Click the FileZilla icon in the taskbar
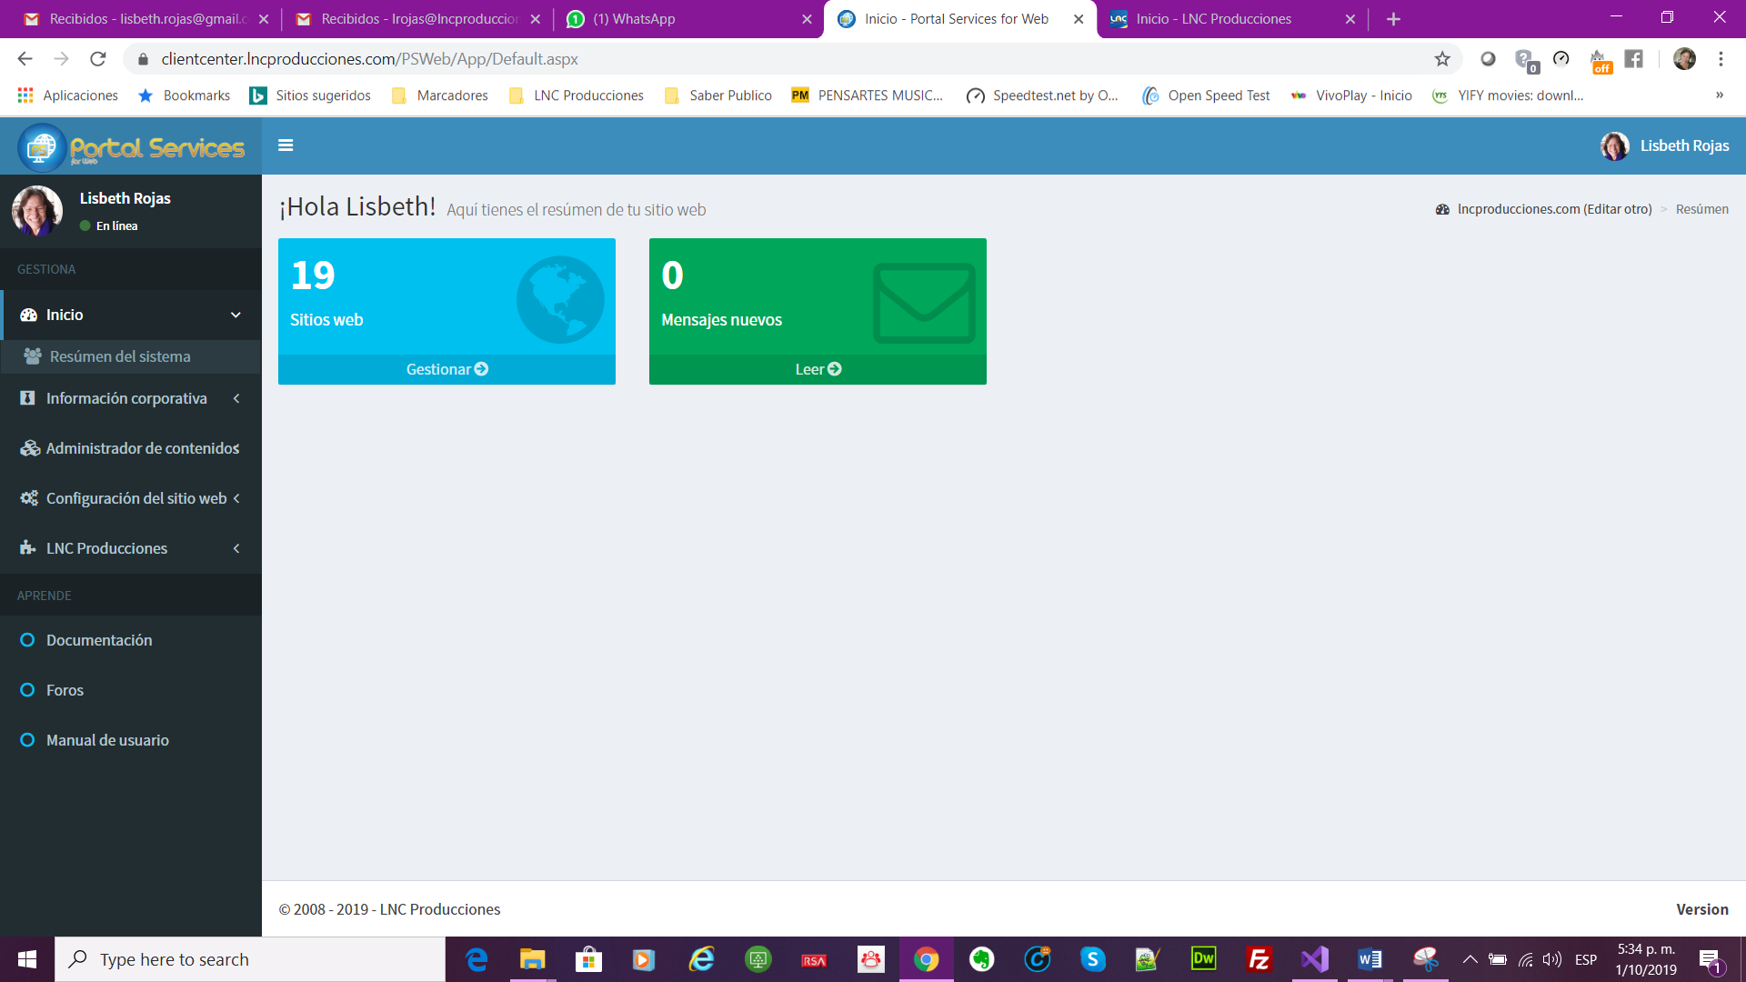The height and width of the screenshot is (982, 1746). click(x=1259, y=959)
